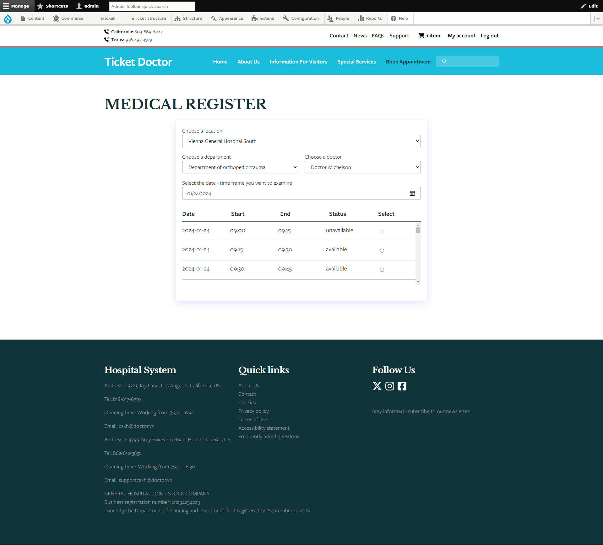The height and width of the screenshot is (545, 603).
Task: Expand the Choose a location dropdown
Action: (x=301, y=141)
